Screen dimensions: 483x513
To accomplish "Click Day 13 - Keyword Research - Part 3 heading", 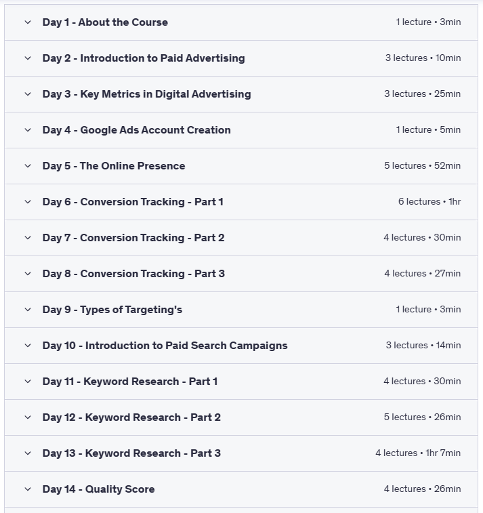I will pos(131,453).
